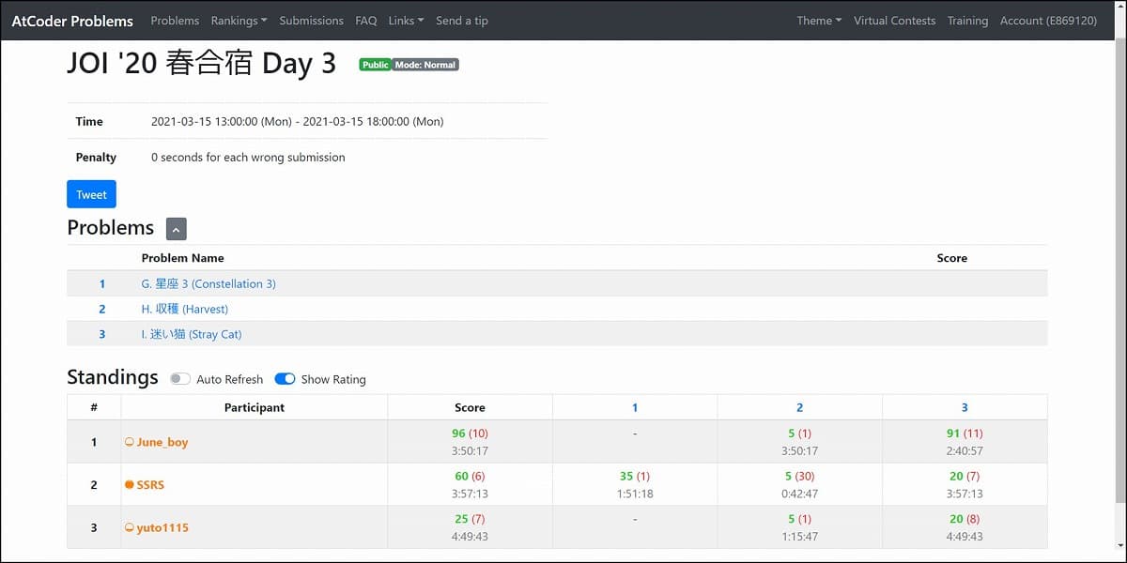
Task: Open June_boy's profile
Action: point(162,442)
